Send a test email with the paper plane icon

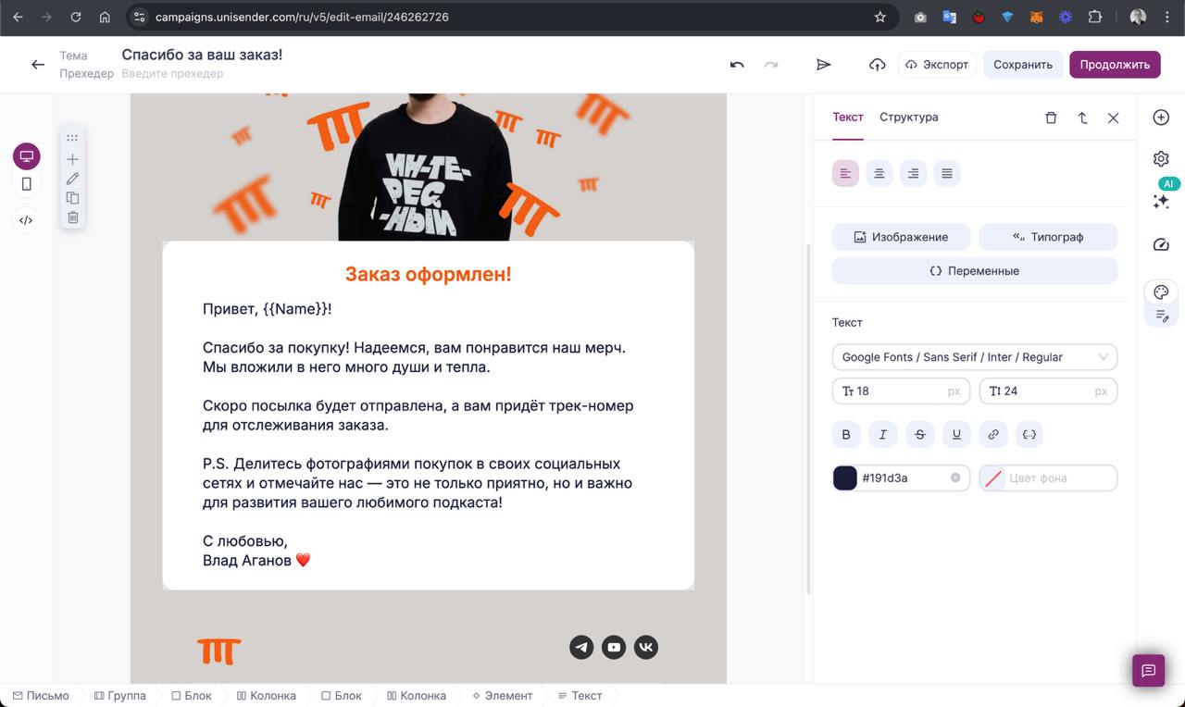(823, 65)
